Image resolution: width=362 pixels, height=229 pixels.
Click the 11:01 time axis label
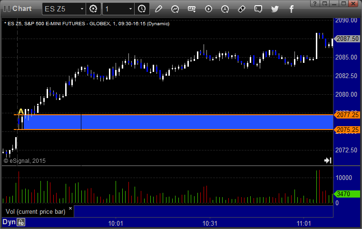[304, 223]
